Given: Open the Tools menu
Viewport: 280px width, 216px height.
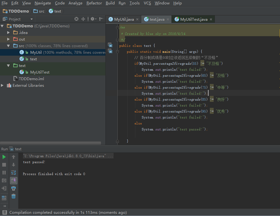Looking at the screenshot, I should click(134, 3).
